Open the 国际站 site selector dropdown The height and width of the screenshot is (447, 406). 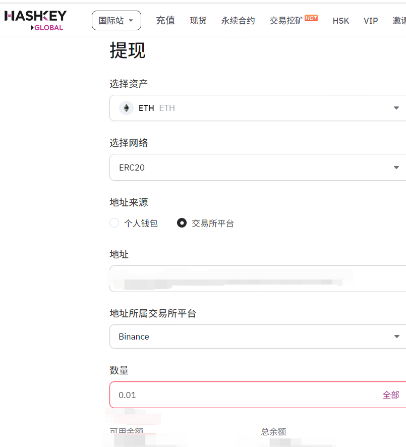click(117, 20)
